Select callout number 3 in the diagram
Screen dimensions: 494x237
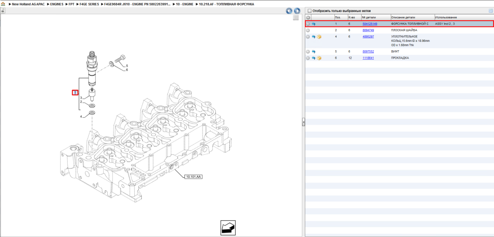81,98
